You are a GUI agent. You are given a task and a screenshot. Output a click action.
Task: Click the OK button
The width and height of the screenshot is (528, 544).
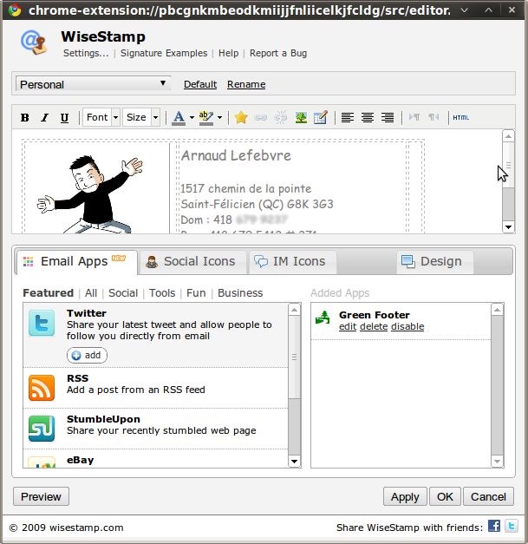tap(445, 497)
